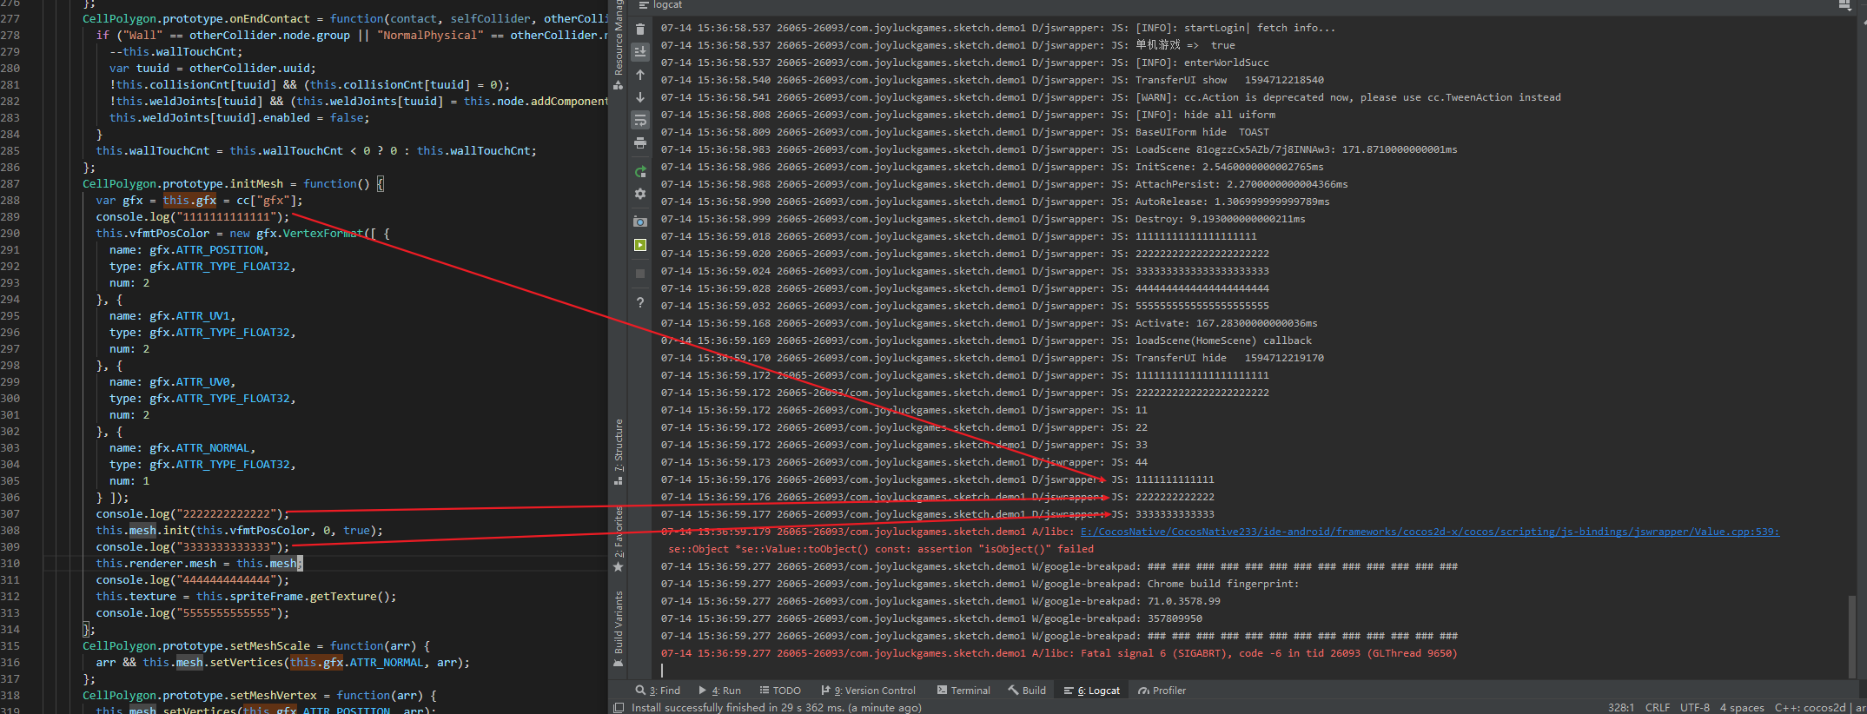This screenshot has width=1867, height=714.
Task: Select the Logcat tab
Action: (x=1092, y=691)
